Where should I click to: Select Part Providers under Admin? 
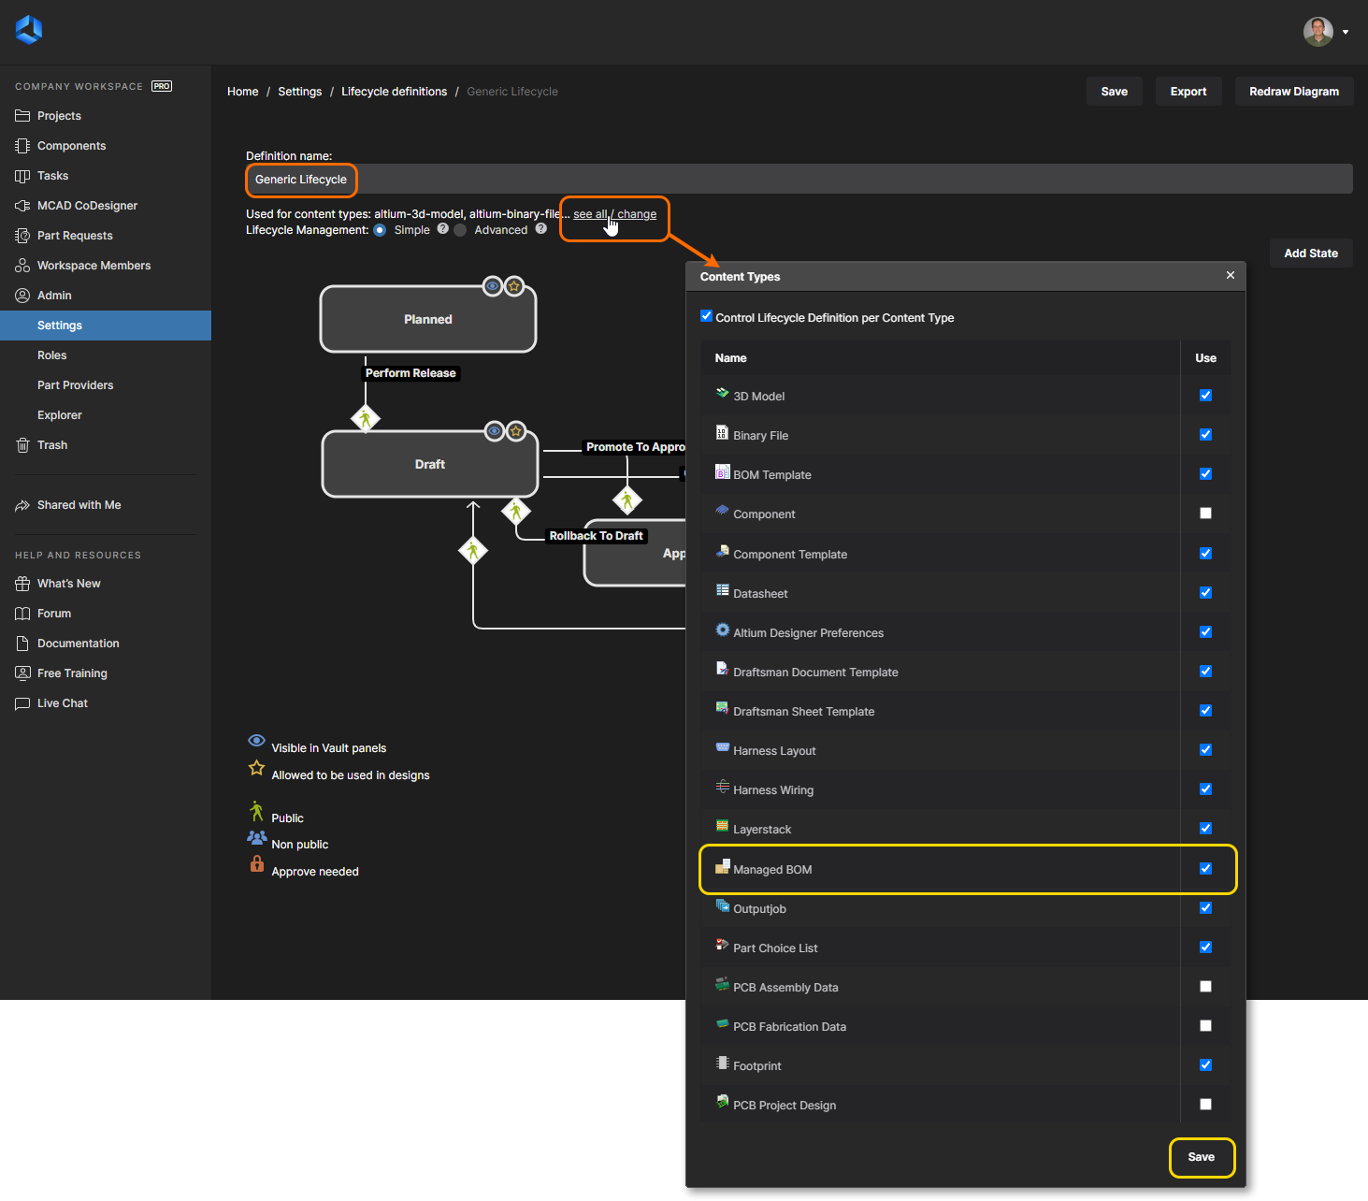click(x=75, y=385)
